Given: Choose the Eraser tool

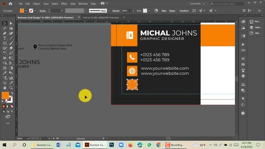Looking at the screenshot, I should point(11,48).
